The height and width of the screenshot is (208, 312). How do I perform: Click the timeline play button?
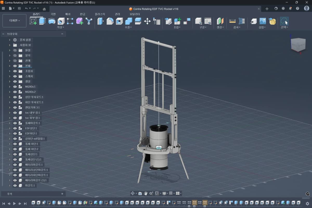[15, 204]
